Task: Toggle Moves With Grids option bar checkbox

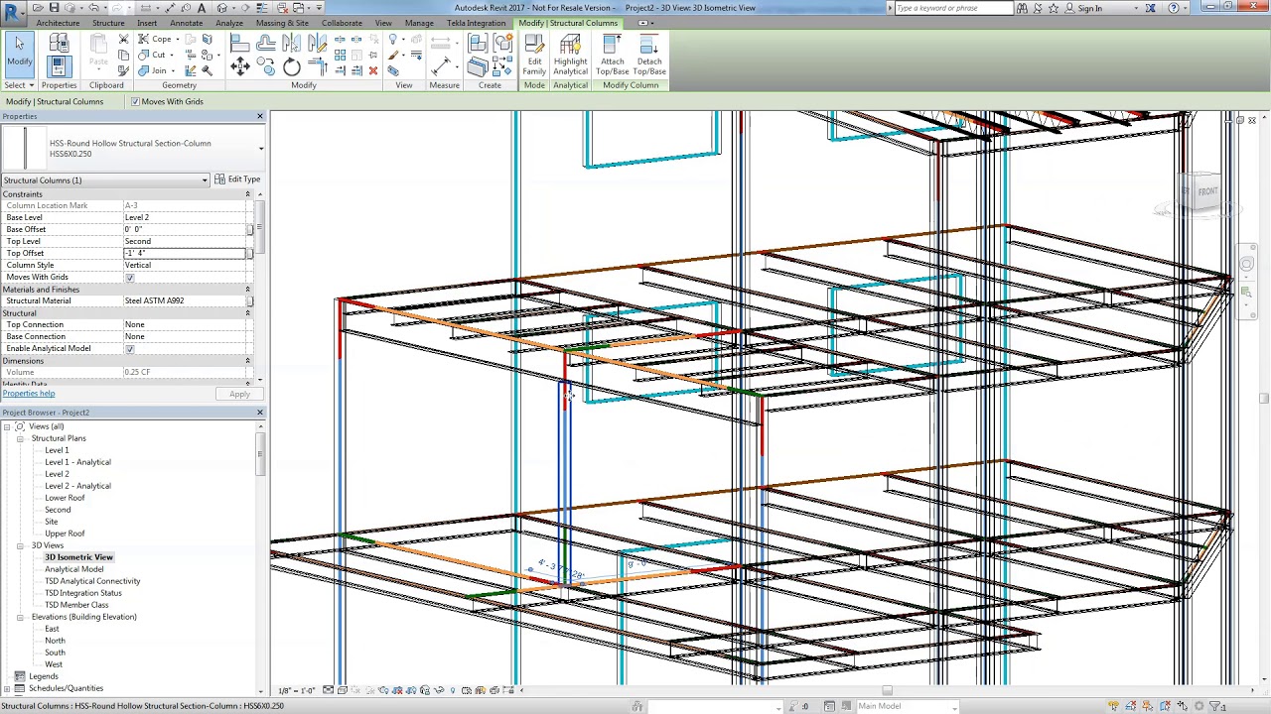Action: click(135, 102)
